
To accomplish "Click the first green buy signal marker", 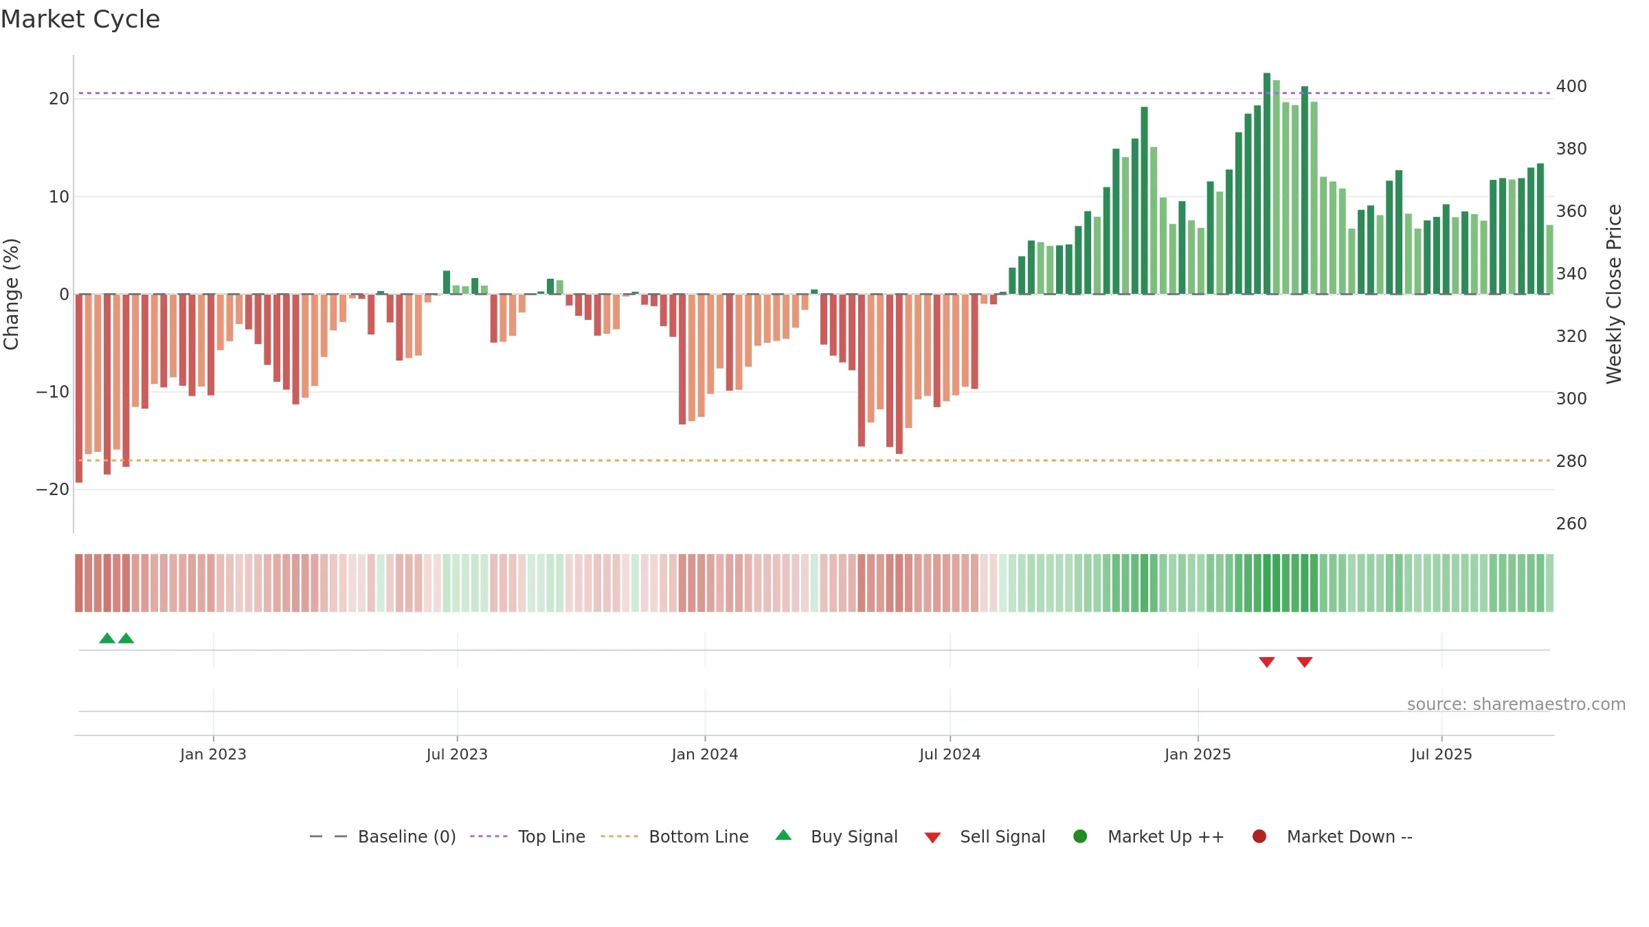I will [107, 639].
